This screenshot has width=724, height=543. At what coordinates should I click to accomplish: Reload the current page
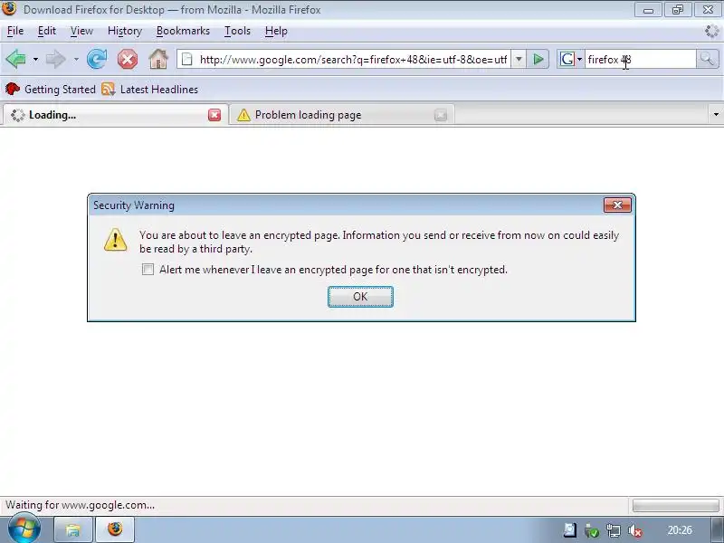point(97,59)
